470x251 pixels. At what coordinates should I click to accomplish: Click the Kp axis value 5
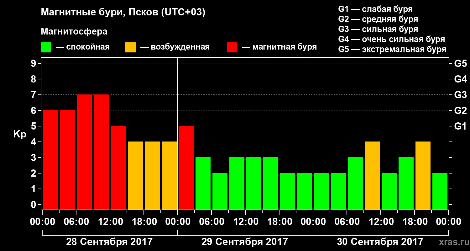coord(34,126)
